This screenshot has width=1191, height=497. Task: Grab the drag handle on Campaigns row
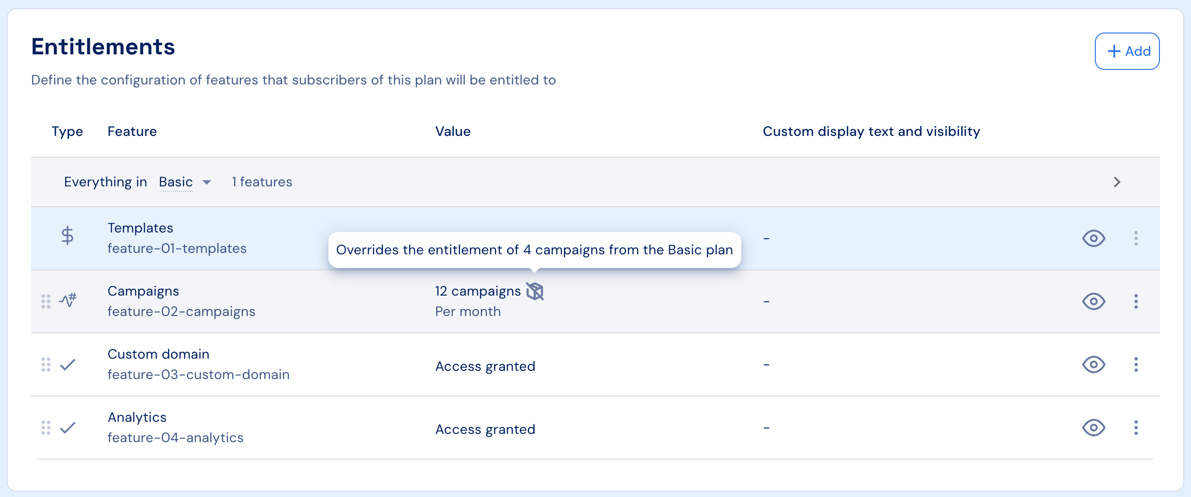[x=46, y=301]
